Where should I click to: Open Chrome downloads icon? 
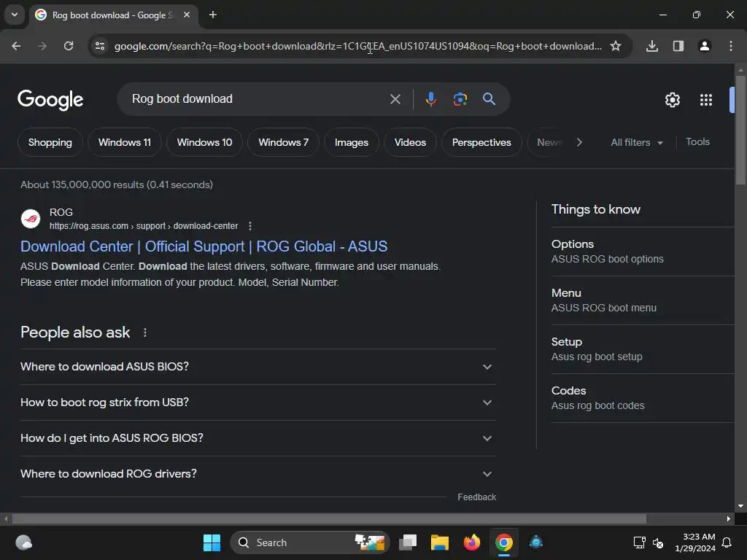652,46
